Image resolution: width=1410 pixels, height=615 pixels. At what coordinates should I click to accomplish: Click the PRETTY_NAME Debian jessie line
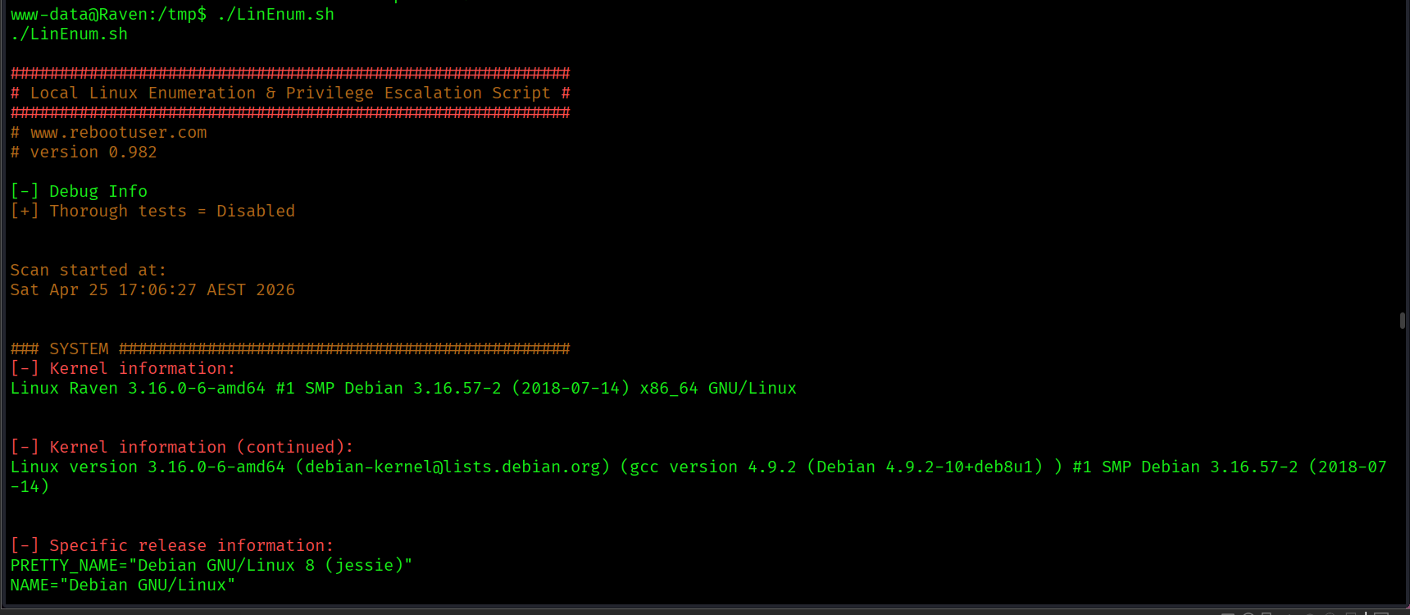tap(211, 566)
